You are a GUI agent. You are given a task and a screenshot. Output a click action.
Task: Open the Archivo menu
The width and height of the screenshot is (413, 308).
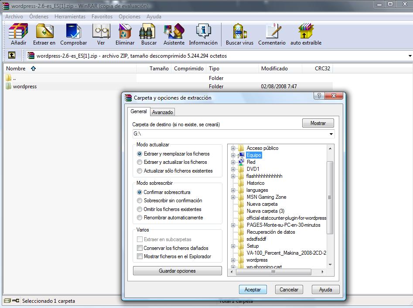click(x=14, y=16)
